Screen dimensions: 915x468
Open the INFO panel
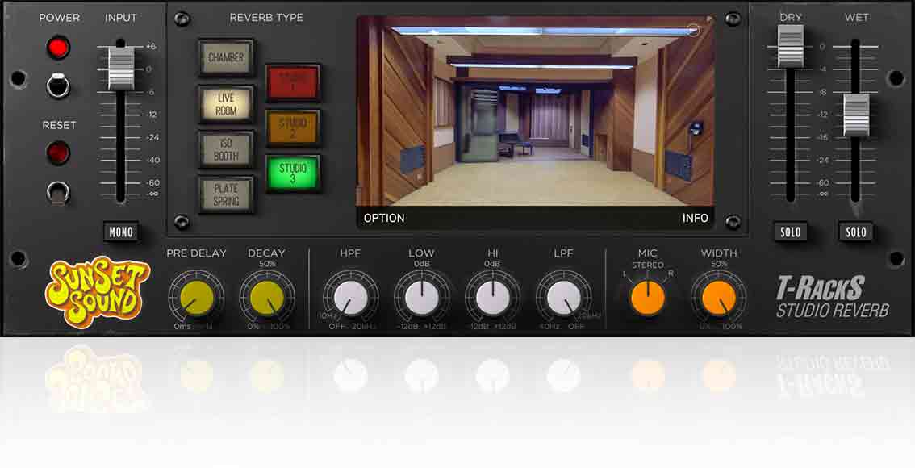point(696,218)
